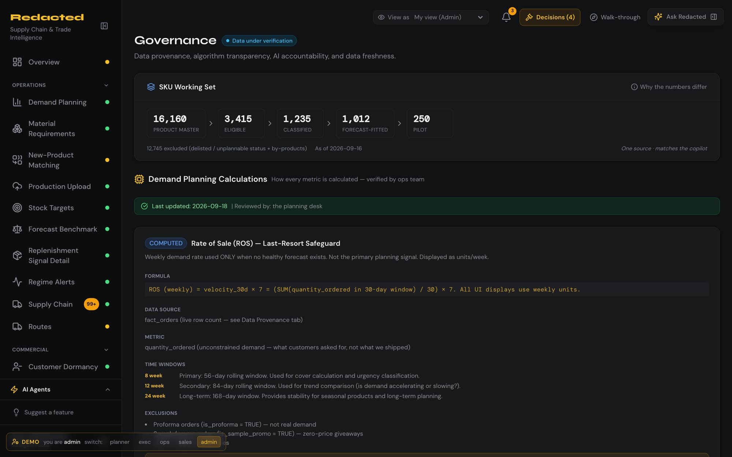Image resolution: width=732 pixels, height=457 pixels.
Task: Open the notifications bell
Action: tap(506, 17)
